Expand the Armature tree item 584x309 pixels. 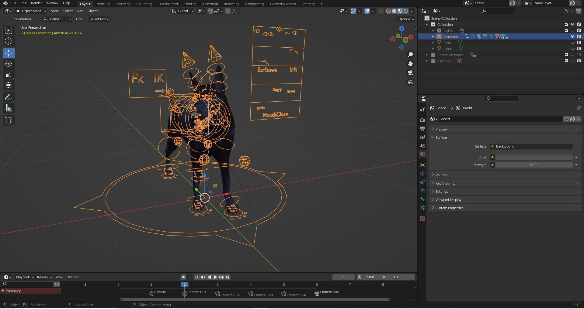click(433, 36)
